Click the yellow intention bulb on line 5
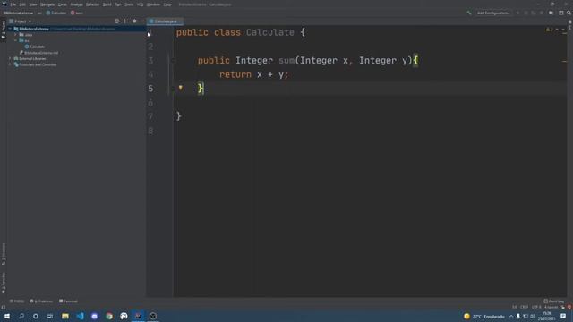The height and width of the screenshot is (322, 573). [x=181, y=88]
